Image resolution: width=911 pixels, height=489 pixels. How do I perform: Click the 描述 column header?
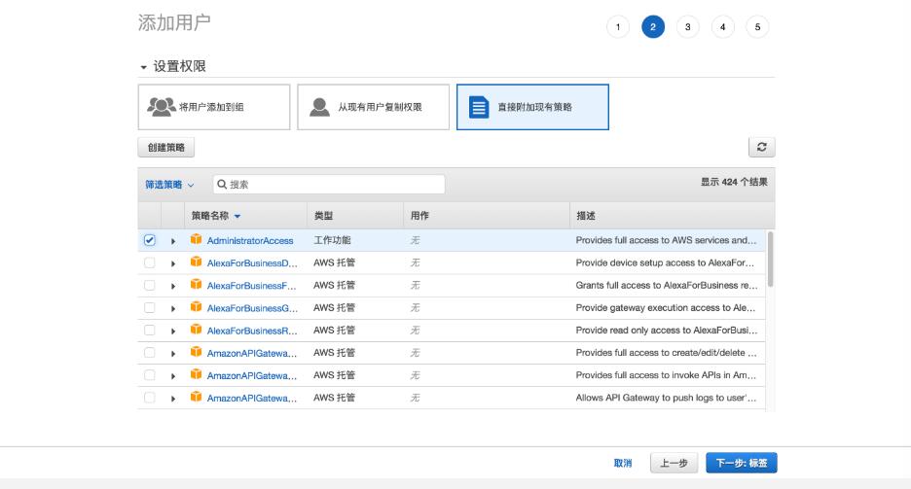tap(586, 216)
